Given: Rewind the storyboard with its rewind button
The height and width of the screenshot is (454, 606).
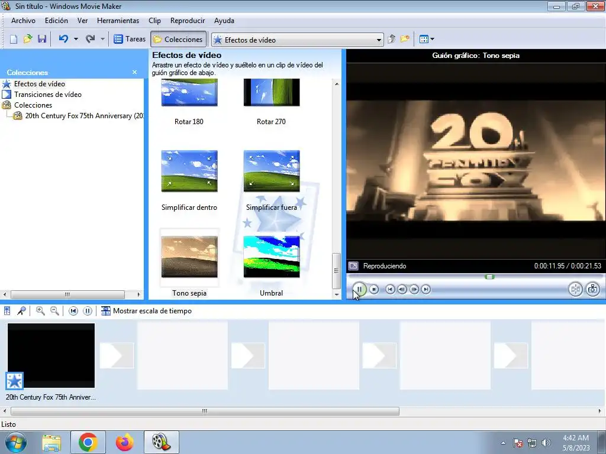Looking at the screenshot, I should 73,311.
